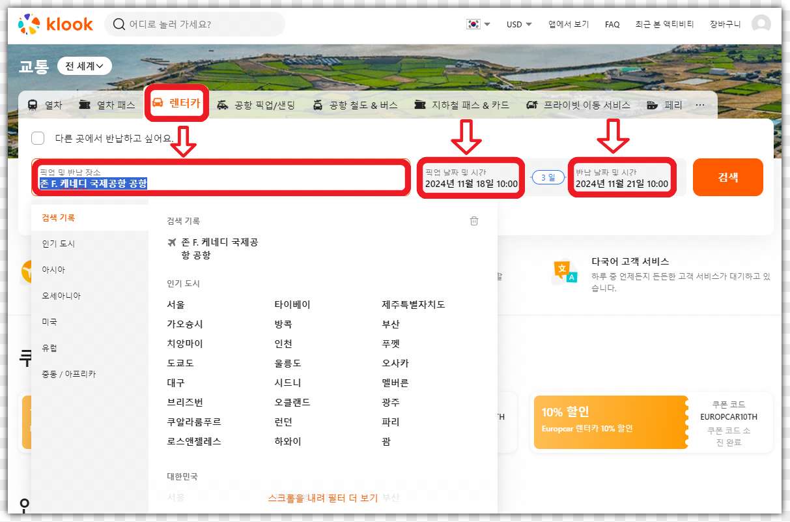Screen dimensions: 790x522
Task: Choose 쿠알라룸푸르 from popular cities
Action: coord(194,422)
